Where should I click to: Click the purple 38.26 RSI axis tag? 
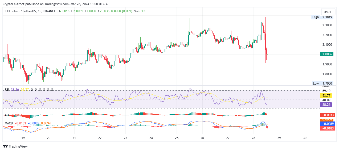click(326, 105)
